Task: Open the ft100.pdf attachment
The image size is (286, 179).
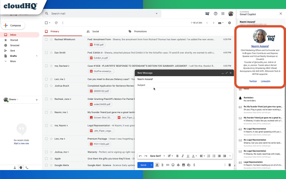Action: tap(97, 45)
